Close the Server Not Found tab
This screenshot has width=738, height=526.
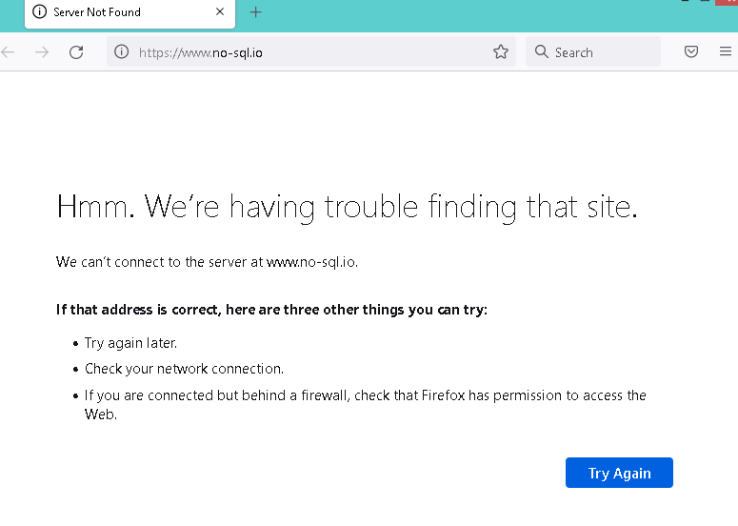click(x=220, y=12)
